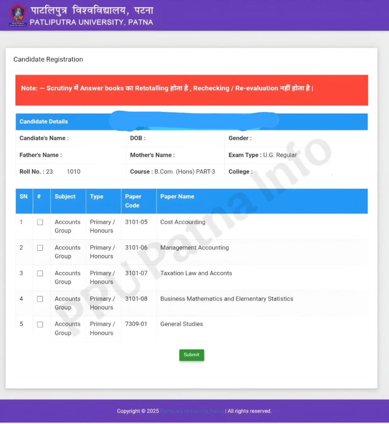Viewport: 389px width, 424px height.
Task: Click paper code 3101-06
Action: (136, 248)
